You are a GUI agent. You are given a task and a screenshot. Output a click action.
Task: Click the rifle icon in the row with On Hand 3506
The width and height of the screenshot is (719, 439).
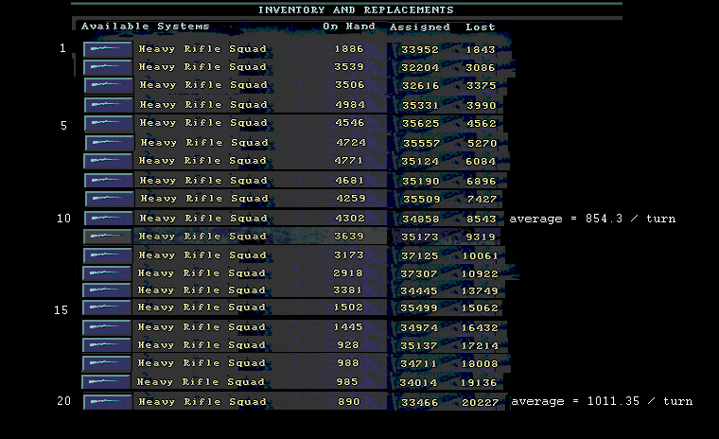109,85
